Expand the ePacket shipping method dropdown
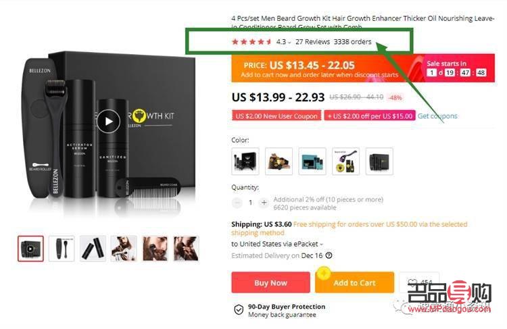The height and width of the screenshot is (329, 507). pyautogui.click(x=321, y=245)
